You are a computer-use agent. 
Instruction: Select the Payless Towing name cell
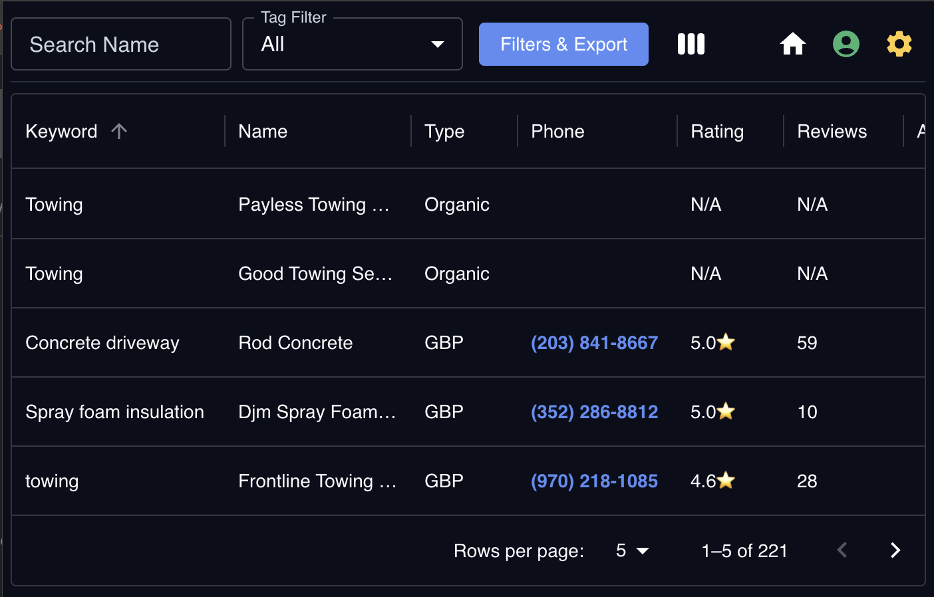[x=314, y=205]
